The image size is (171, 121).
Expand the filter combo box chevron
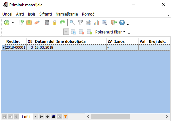[66, 32]
